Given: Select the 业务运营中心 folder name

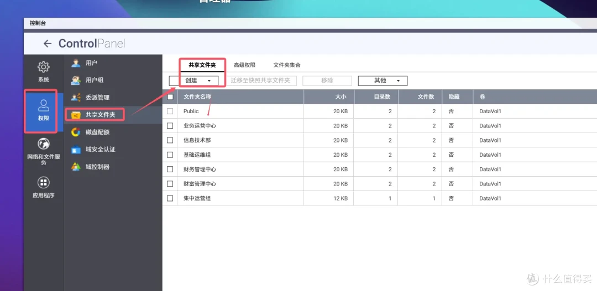Looking at the screenshot, I should click(200, 125).
